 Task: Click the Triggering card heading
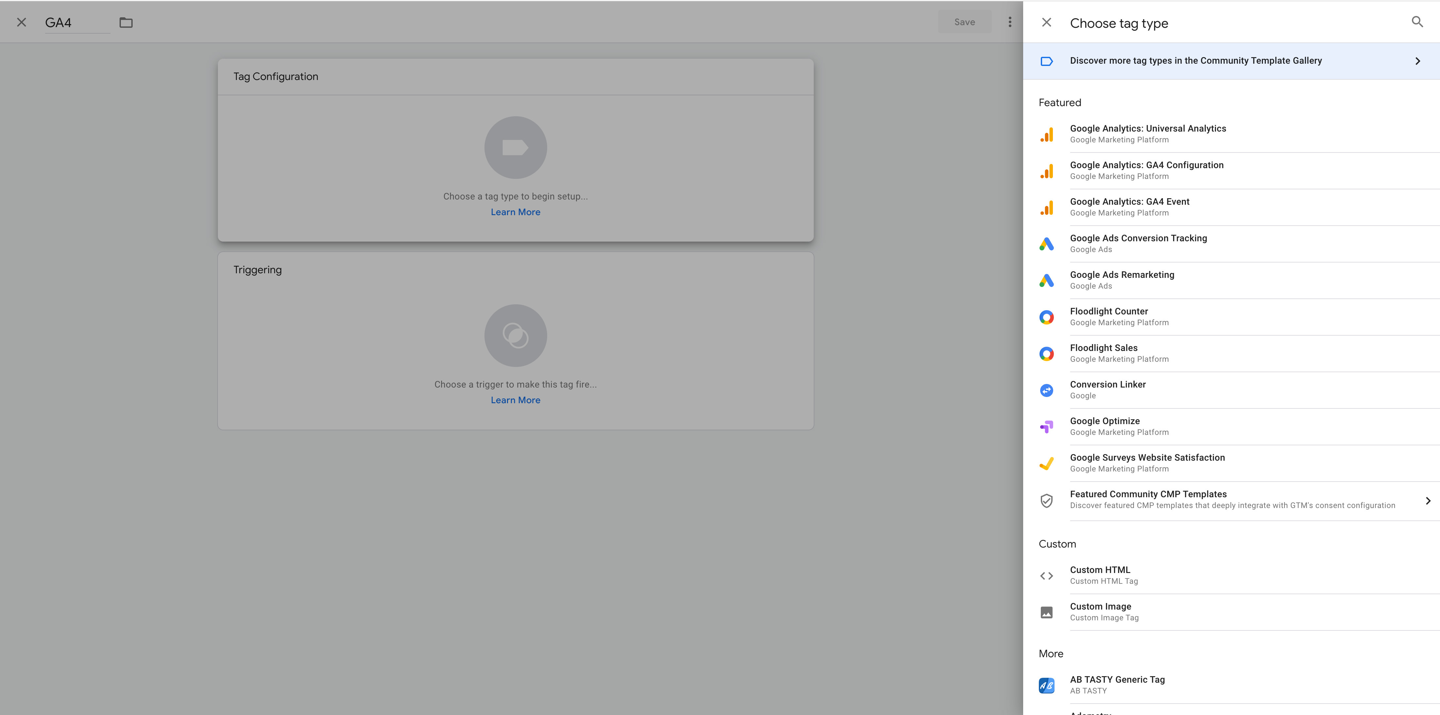point(258,270)
